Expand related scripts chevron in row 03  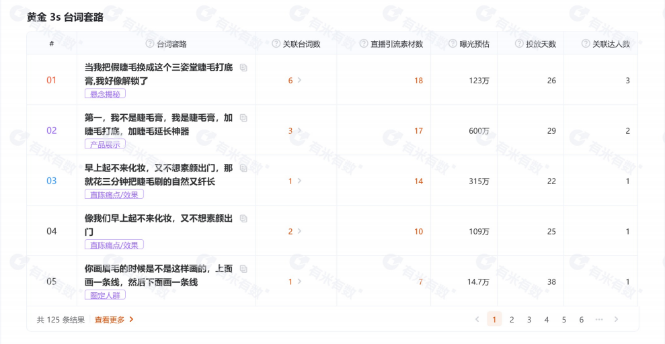(x=299, y=181)
